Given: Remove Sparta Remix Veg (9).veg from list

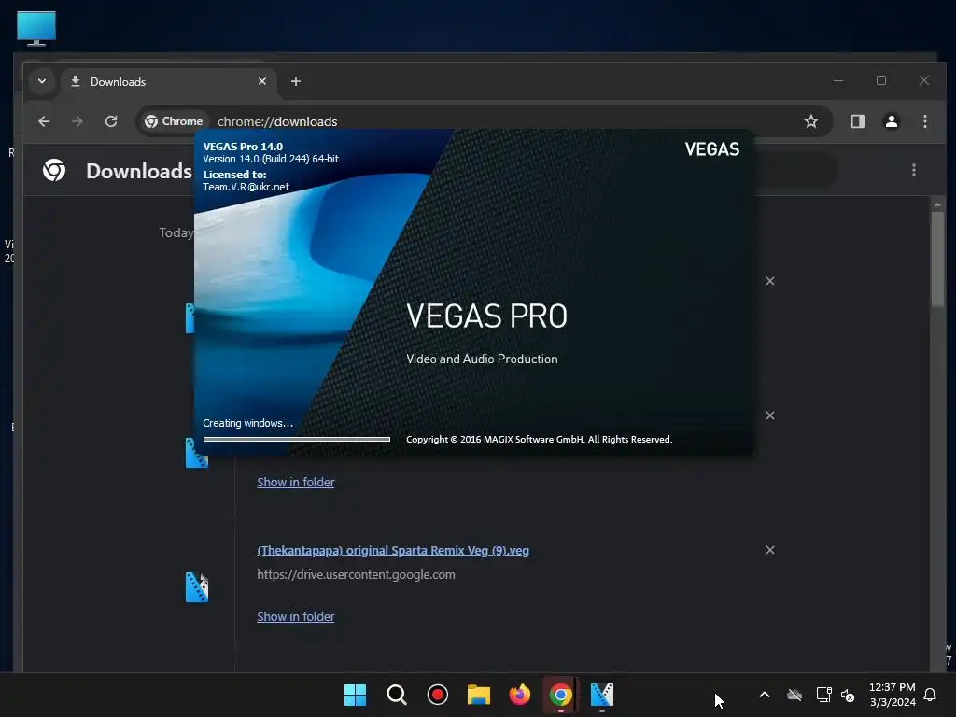Looking at the screenshot, I should tap(770, 550).
